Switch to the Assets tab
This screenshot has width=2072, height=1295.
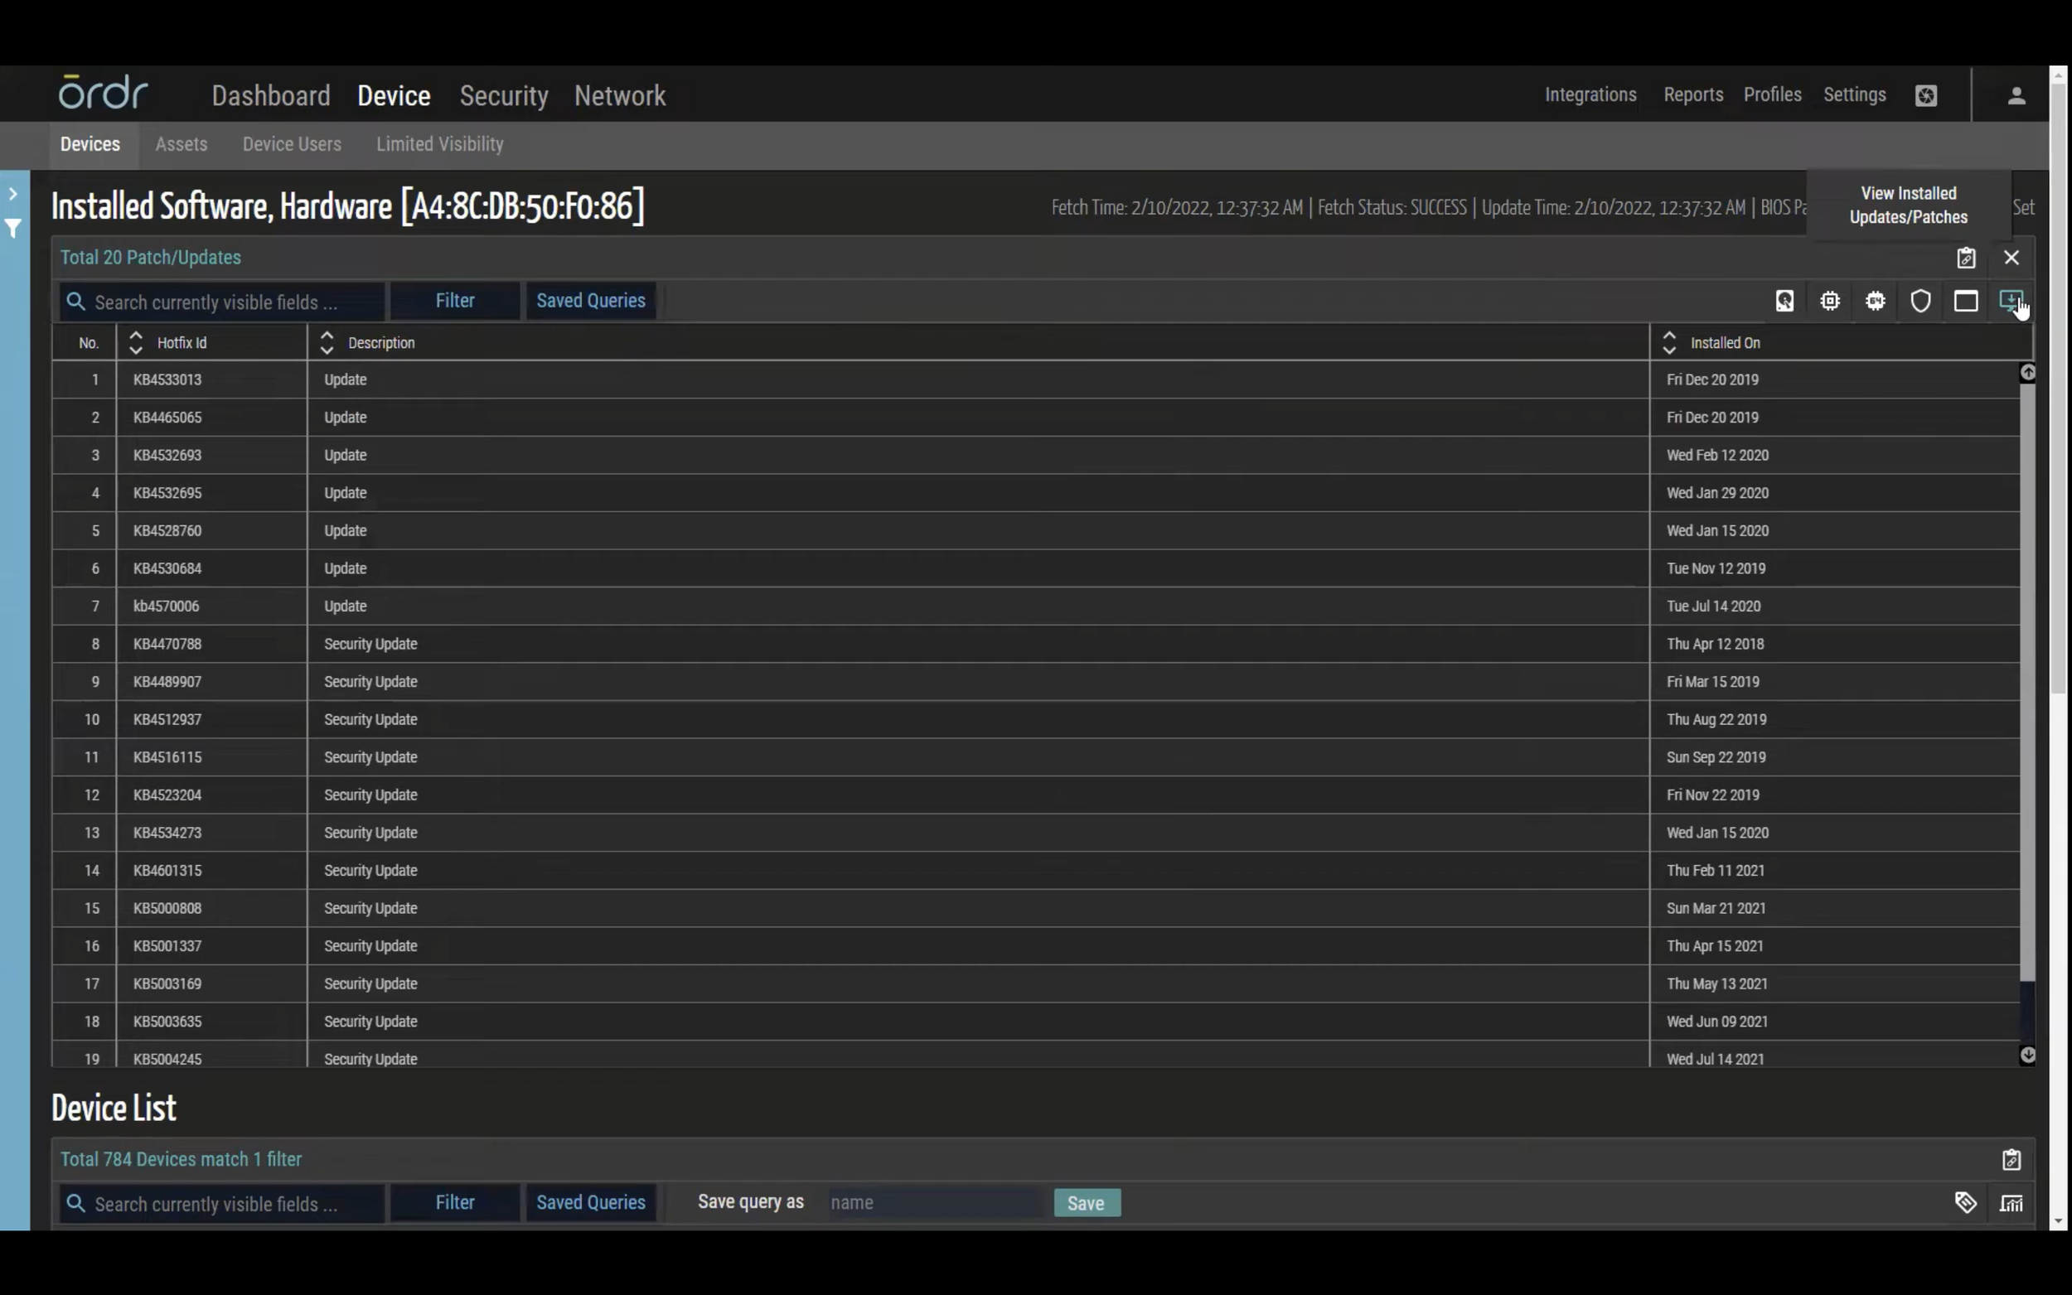coord(181,144)
